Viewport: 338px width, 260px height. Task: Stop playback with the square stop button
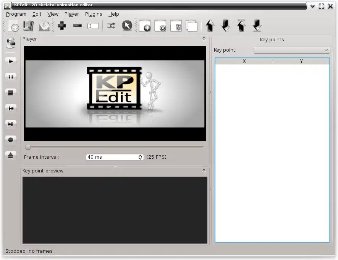[11, 93]
